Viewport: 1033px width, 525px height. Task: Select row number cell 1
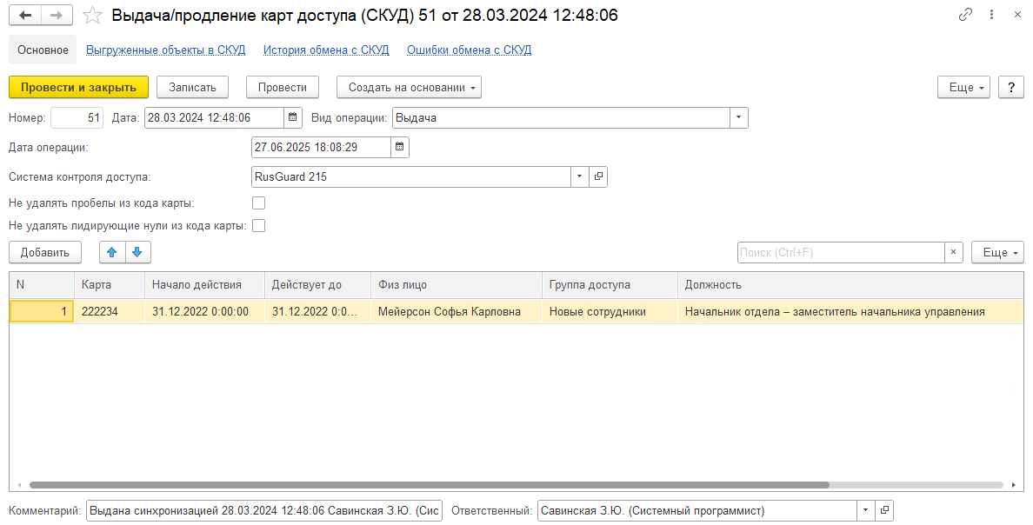click(42, 311)
